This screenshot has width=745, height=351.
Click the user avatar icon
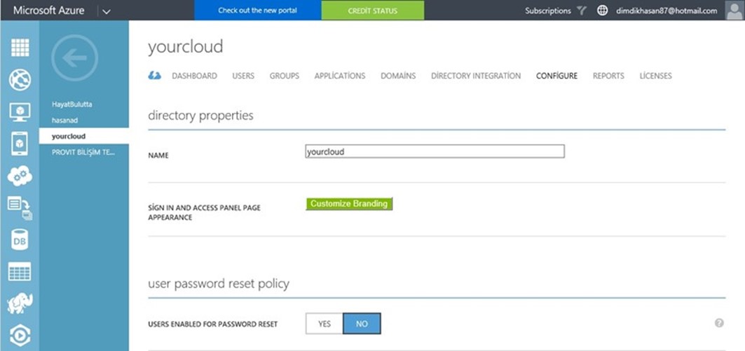734,10
